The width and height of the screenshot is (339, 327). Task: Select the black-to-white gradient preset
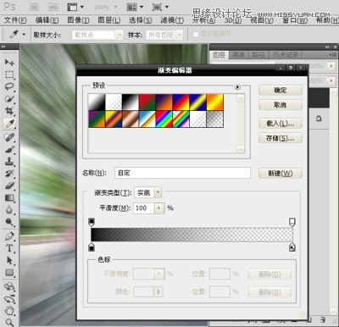(131, 103)
